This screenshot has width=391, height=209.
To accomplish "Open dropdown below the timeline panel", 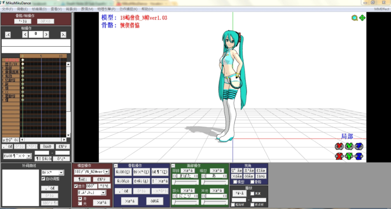I will tap(17, 156).
